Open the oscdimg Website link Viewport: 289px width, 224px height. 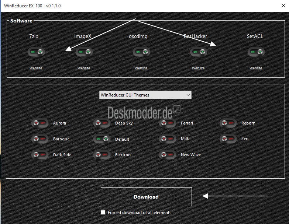141,68
